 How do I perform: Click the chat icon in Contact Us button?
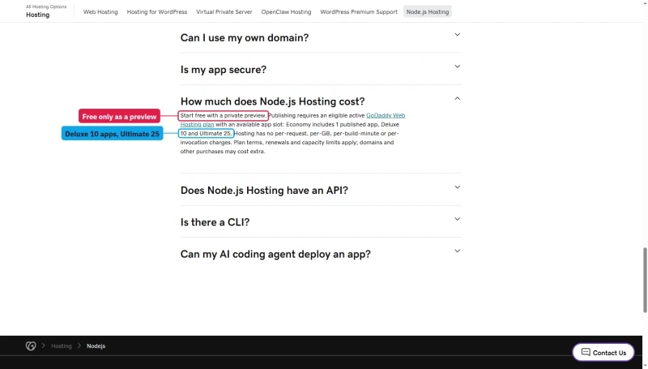click(586, 352)
